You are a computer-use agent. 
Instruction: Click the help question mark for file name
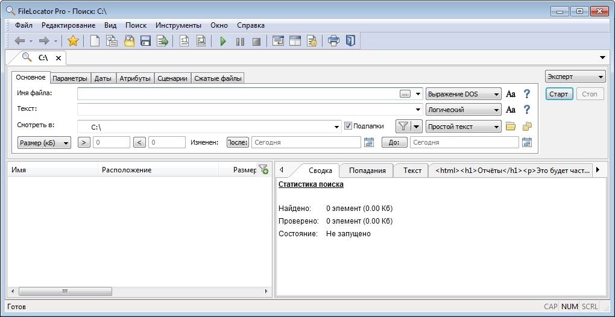(x=527, y=94)
